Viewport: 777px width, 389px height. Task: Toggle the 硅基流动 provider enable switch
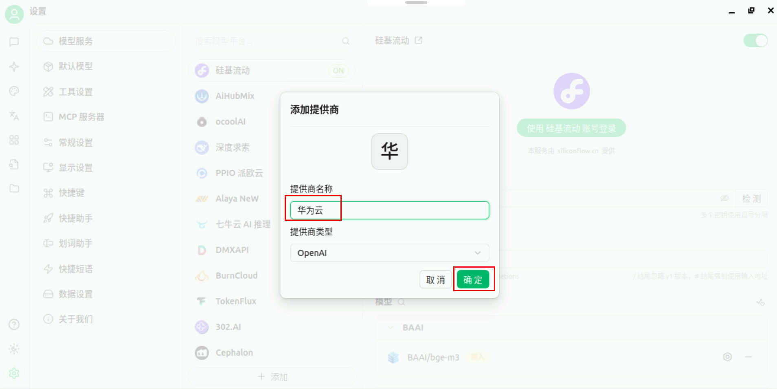pos(755,40)
